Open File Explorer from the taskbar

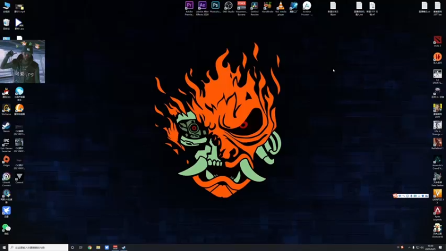[98, 248]
